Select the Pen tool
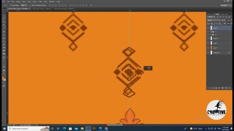 coord(4,57)
